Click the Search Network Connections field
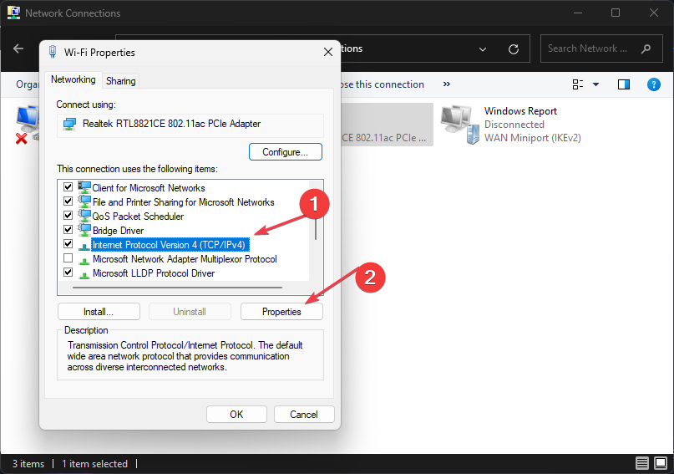 [601, 48]
